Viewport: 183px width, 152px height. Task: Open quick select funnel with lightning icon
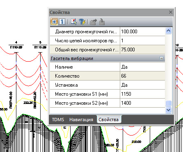pyautogui.click(x=82, y=22)
